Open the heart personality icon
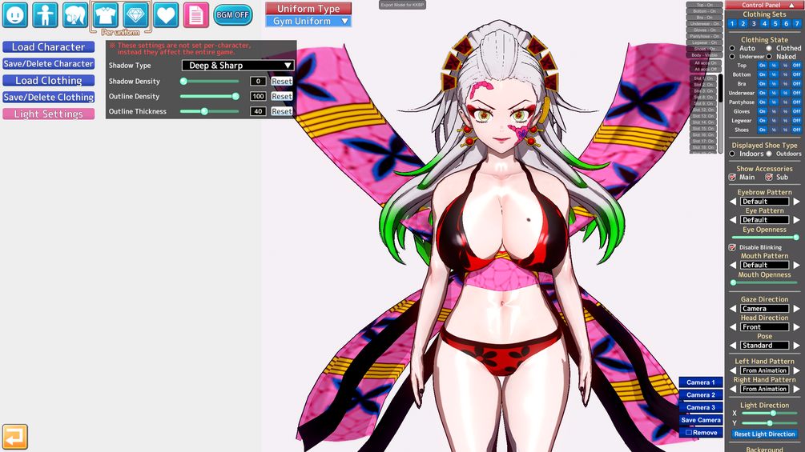 (166, 15)
